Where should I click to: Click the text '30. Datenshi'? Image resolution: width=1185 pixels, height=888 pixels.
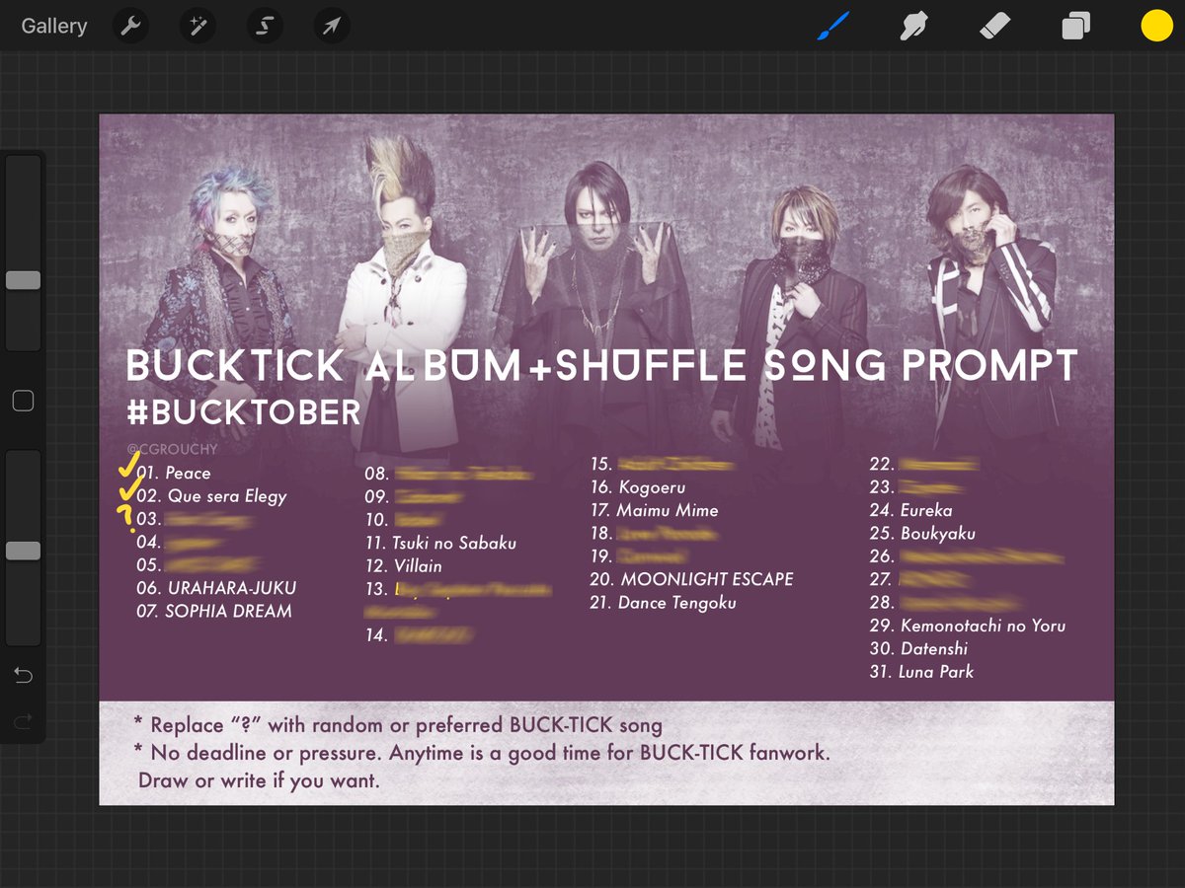tap(918, 649)
